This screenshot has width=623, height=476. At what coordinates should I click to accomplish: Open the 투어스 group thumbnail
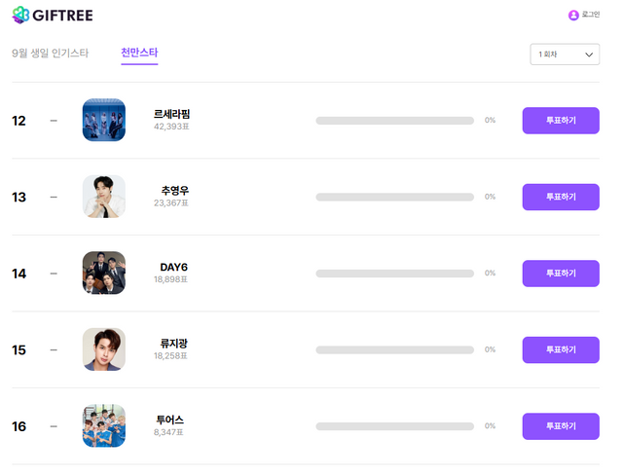104,426
